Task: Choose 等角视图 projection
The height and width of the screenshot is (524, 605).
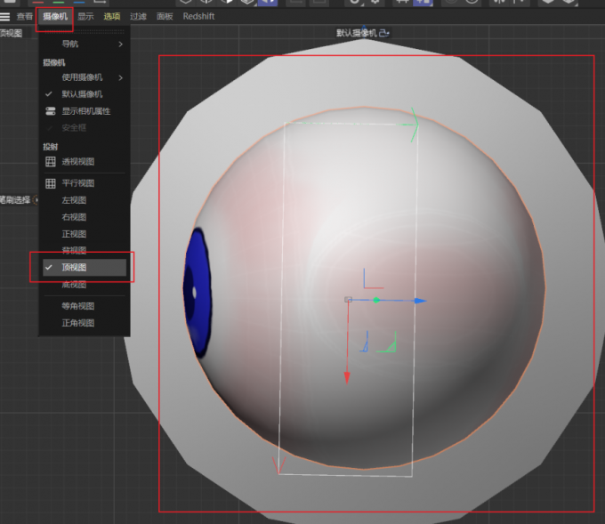Action: pyautogui.click(x=85, y=306)
